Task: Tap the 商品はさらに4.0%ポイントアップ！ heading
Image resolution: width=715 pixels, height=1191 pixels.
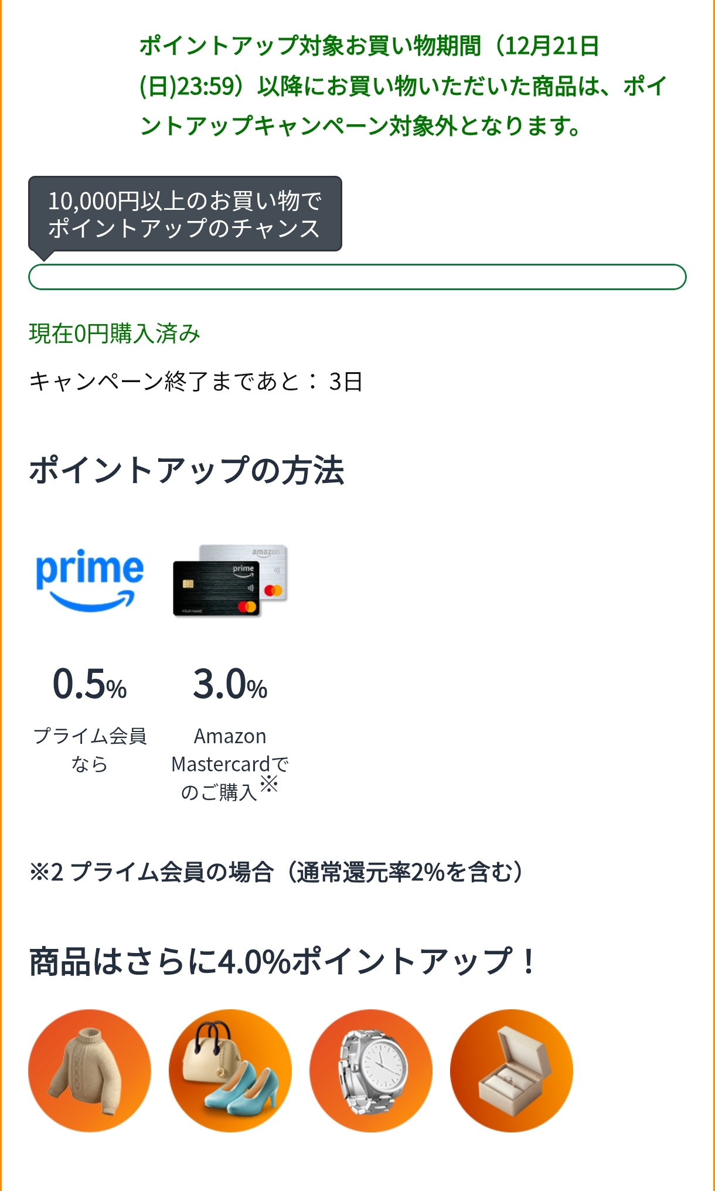Action: [282, 962]
